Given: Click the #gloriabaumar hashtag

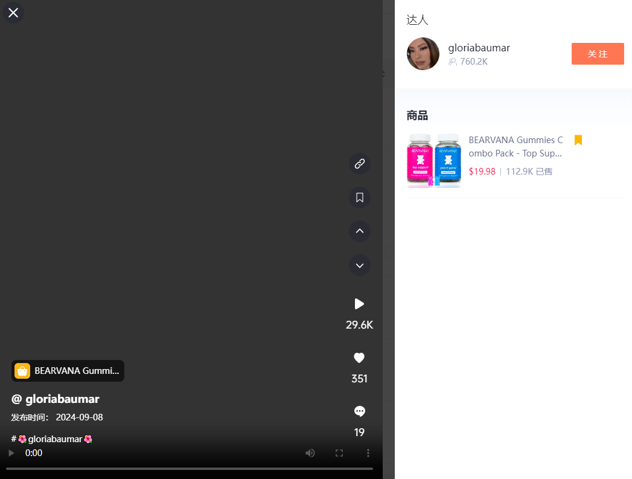Looking at the screenshot, I should coord(52,439).
